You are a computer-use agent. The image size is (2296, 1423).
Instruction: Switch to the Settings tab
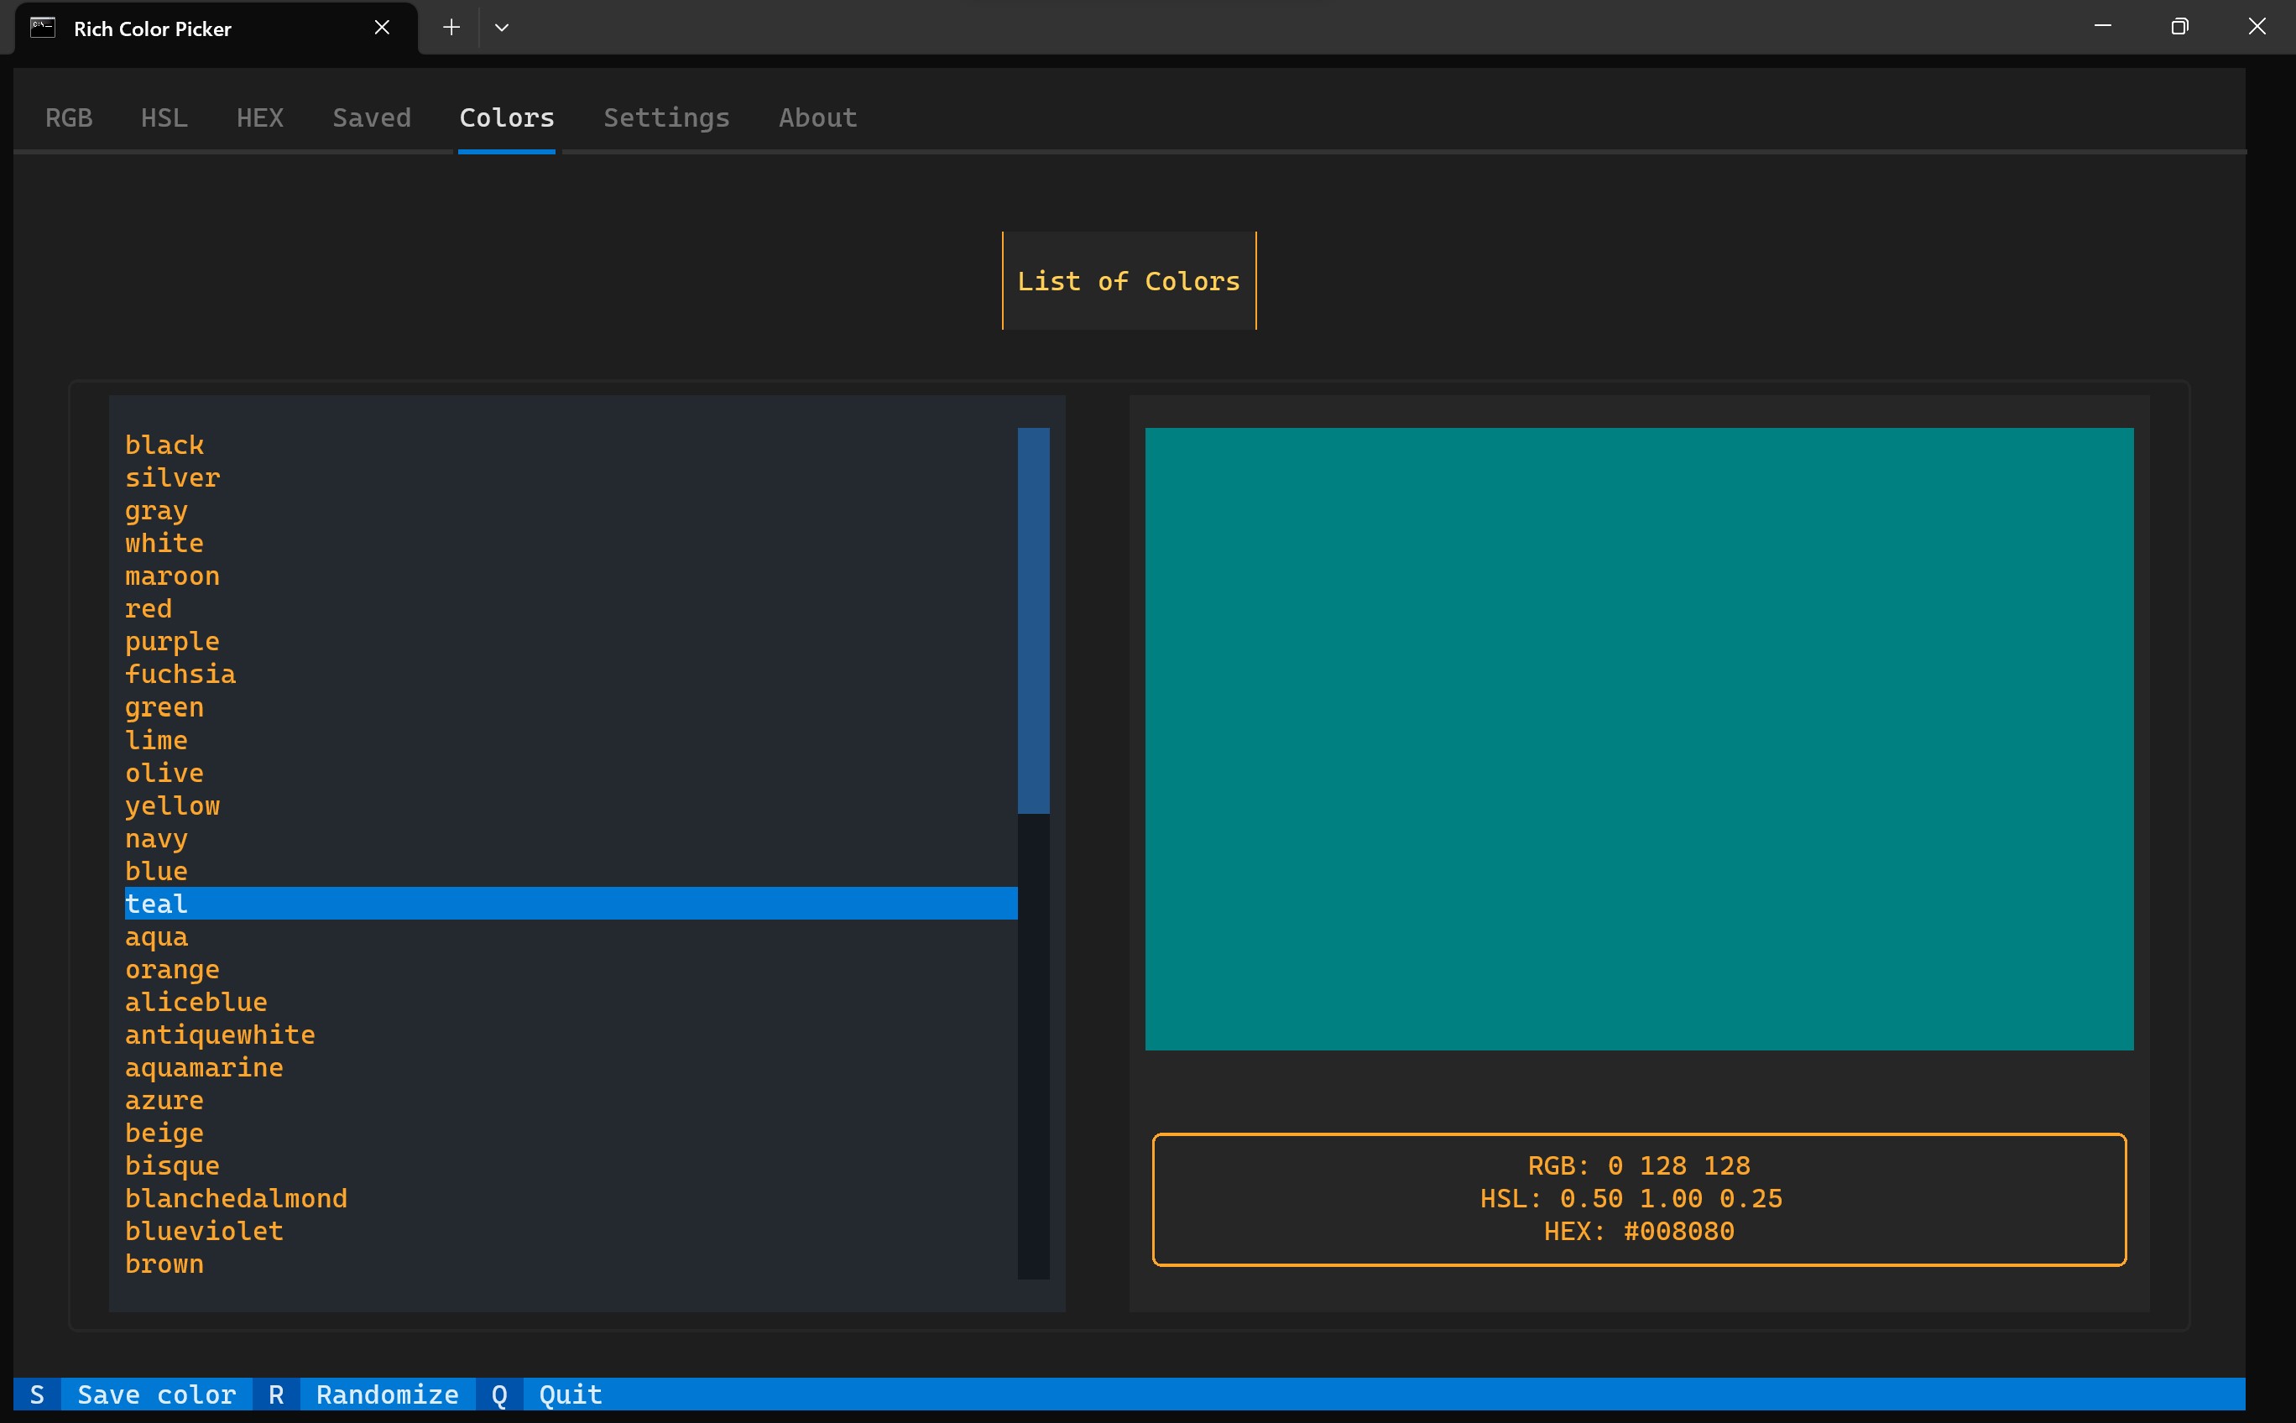click(665, 117)
